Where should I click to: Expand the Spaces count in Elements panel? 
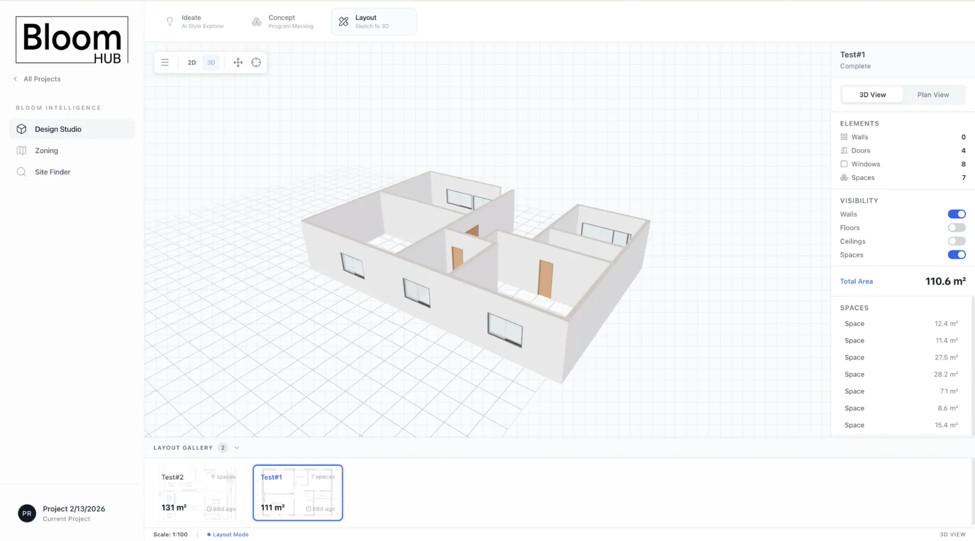point(963,177)
